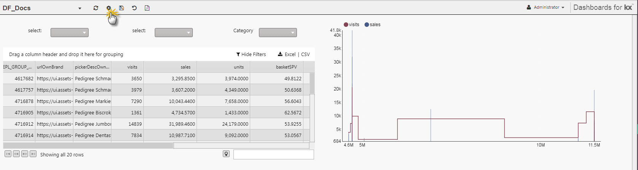This screenshot has height=170, width=638.
Task: Open the Administrator user menu
Action: pyautogui.click(x=546, y=7)
